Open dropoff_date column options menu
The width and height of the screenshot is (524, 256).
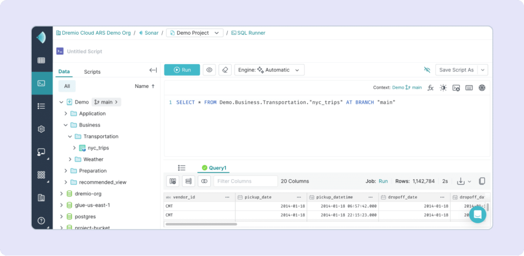tap(443, 197)
